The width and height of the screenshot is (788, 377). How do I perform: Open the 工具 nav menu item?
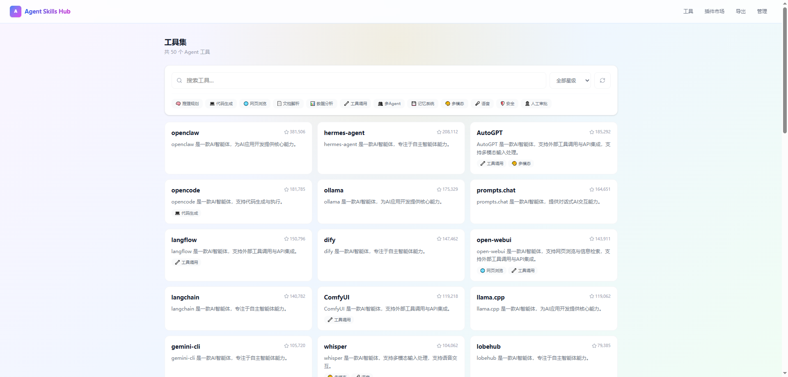coord(688,11)
